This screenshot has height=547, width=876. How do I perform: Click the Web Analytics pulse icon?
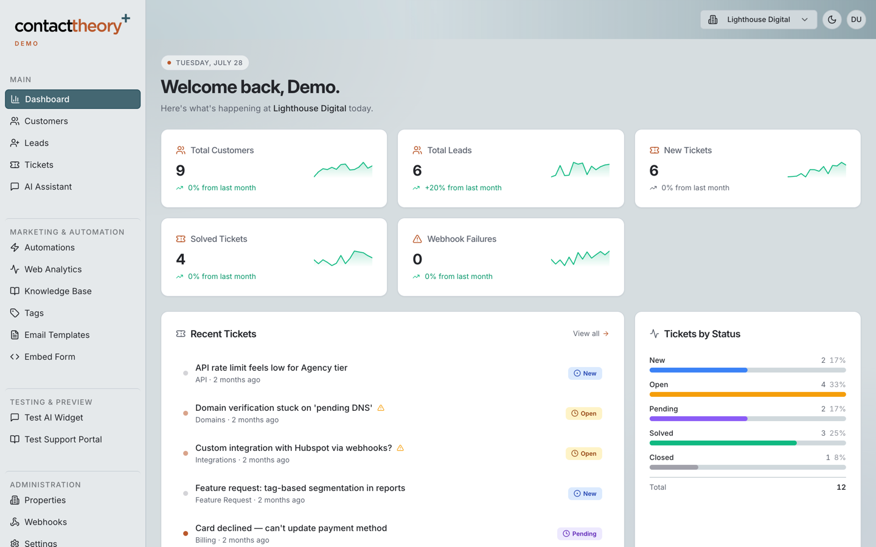click(x=15, y=269)
